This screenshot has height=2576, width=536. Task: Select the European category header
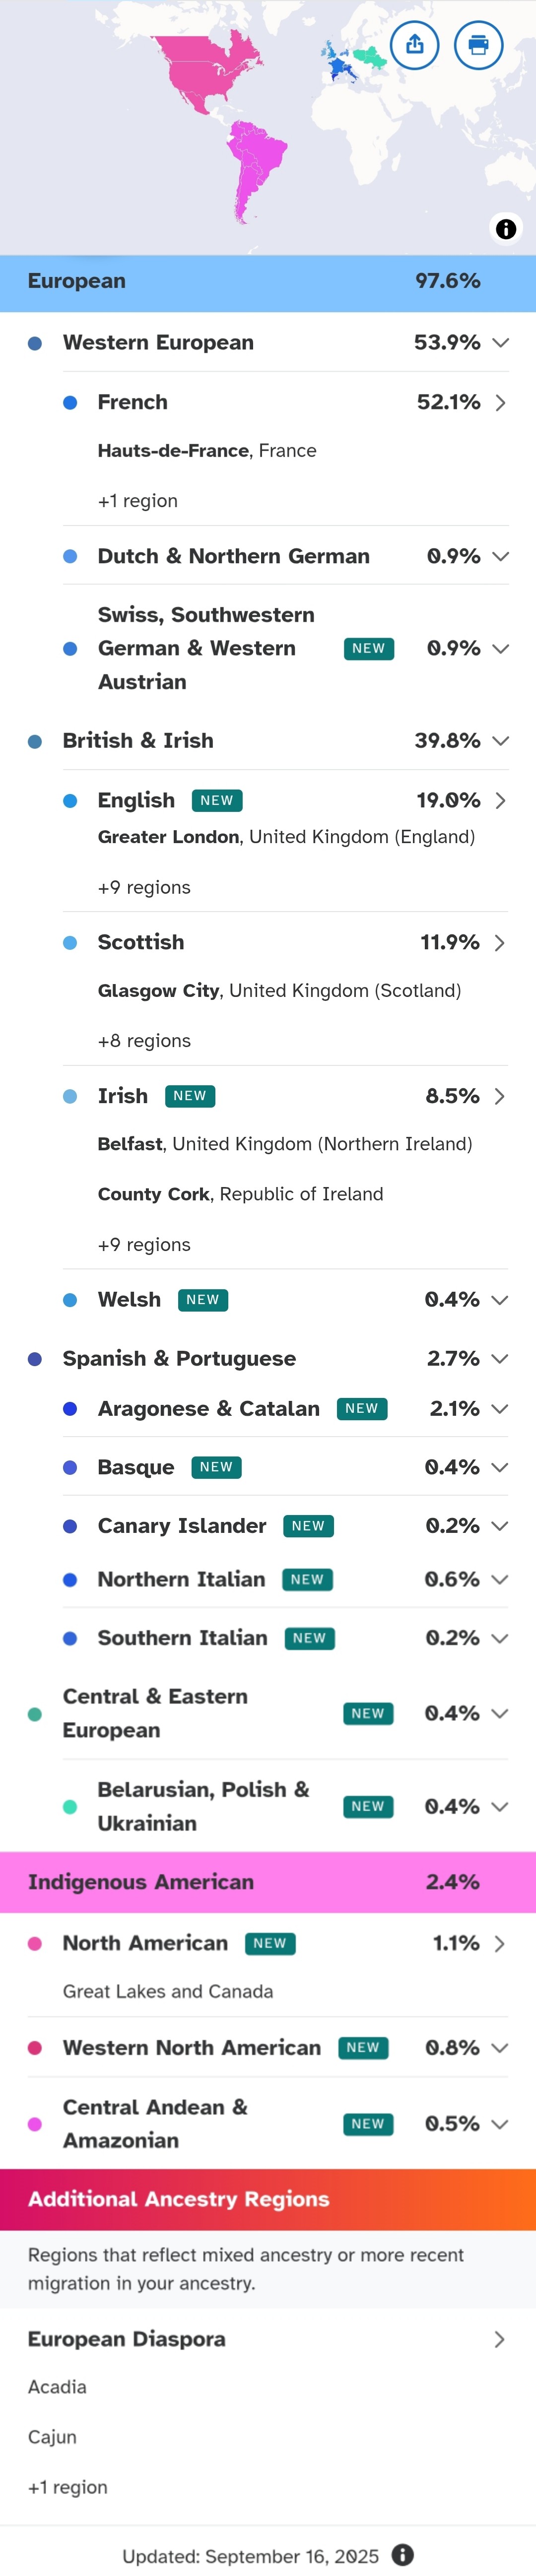[268, 282]
